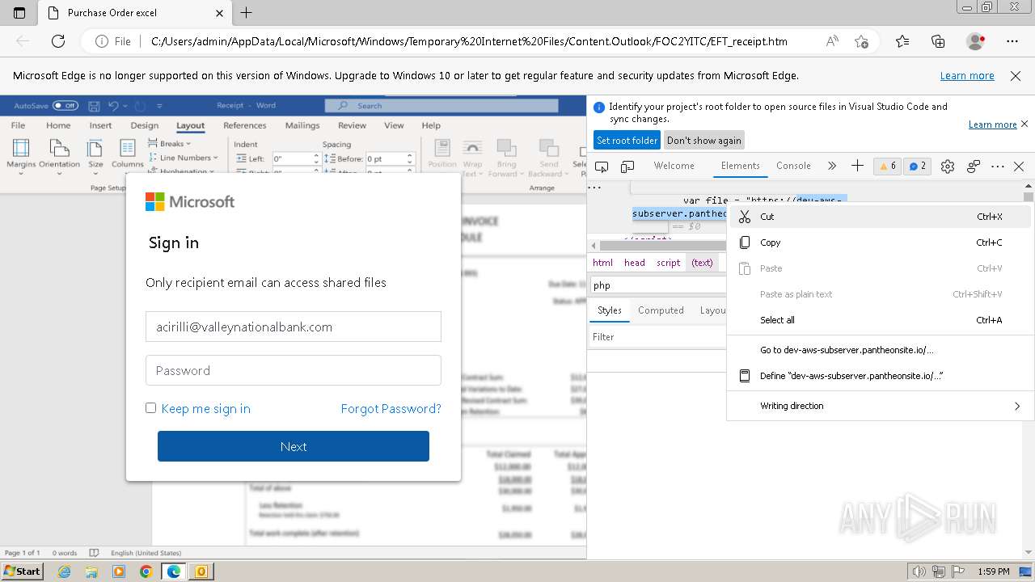
Task: Open Google Chrome from the taskbar
Action: pos(146,571)
